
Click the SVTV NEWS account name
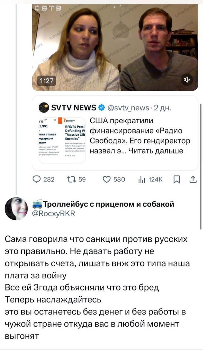coord(74,108)
